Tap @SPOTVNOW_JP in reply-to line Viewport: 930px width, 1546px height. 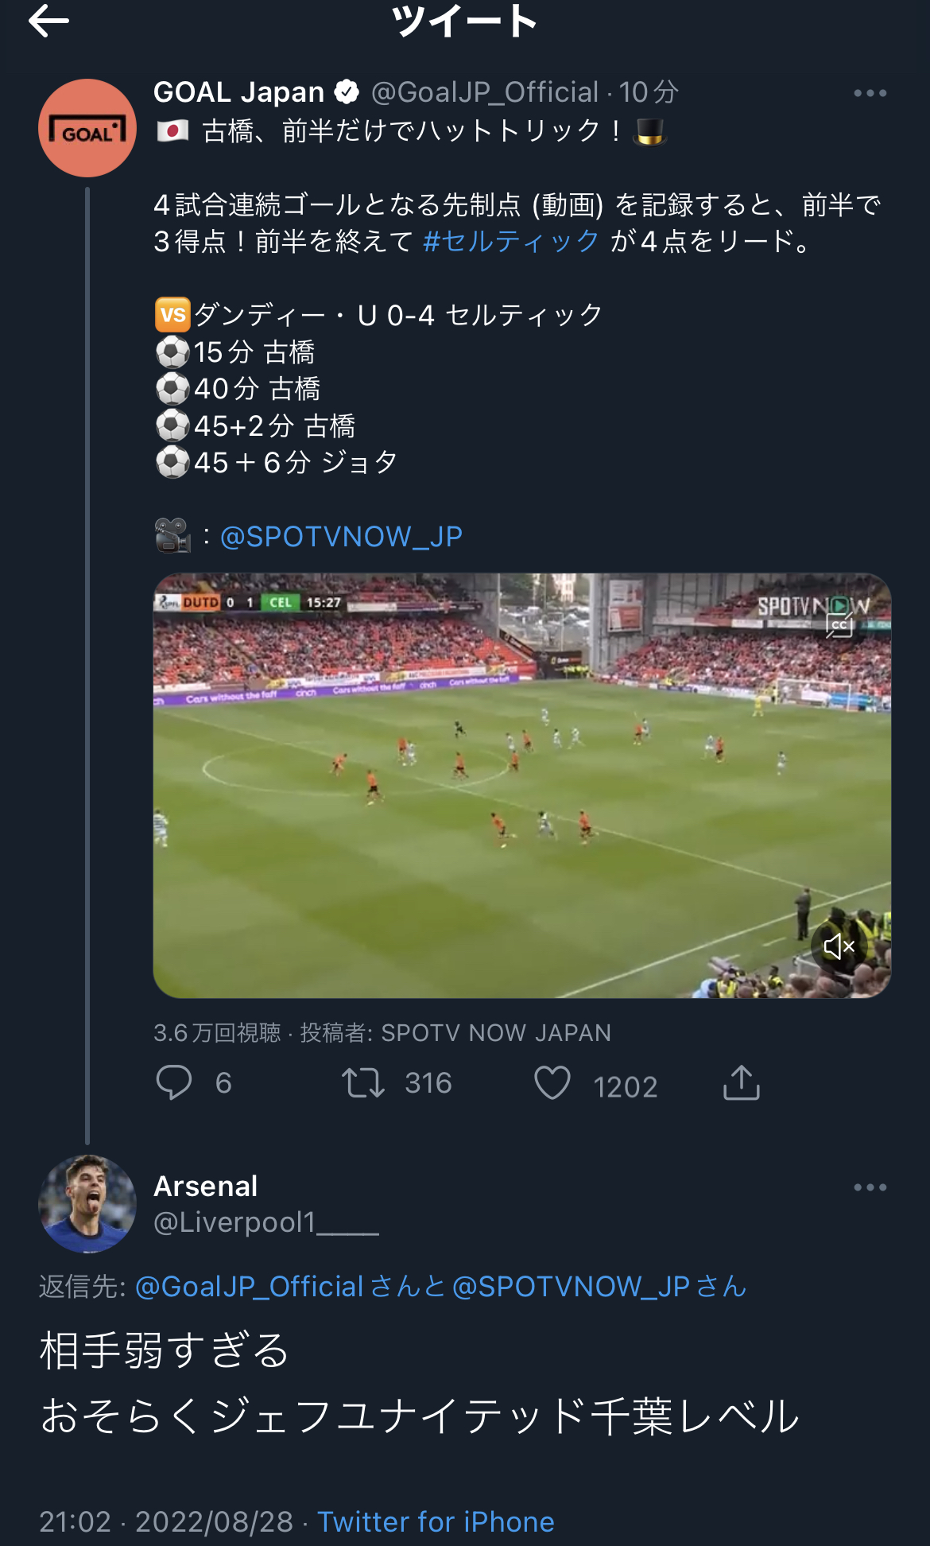[x=571, y=1287]
